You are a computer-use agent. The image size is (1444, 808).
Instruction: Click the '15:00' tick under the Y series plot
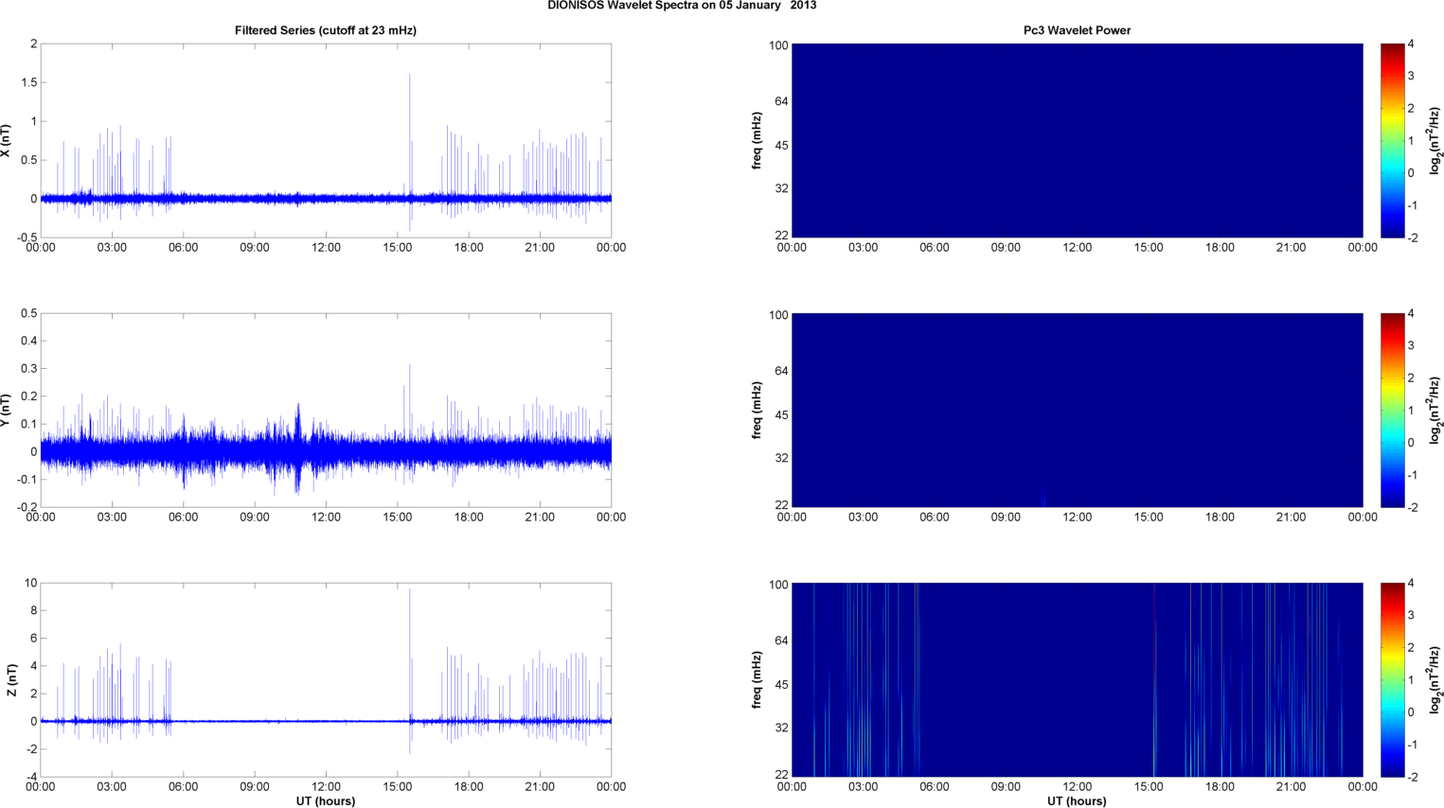tap(398, 518)
